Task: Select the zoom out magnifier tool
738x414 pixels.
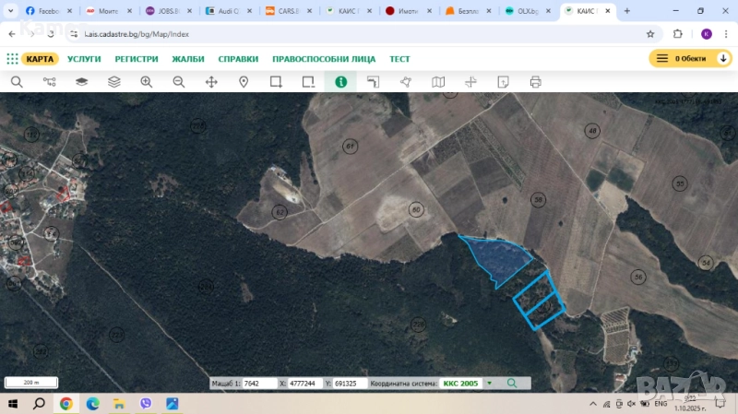Action: click(179, 81)
